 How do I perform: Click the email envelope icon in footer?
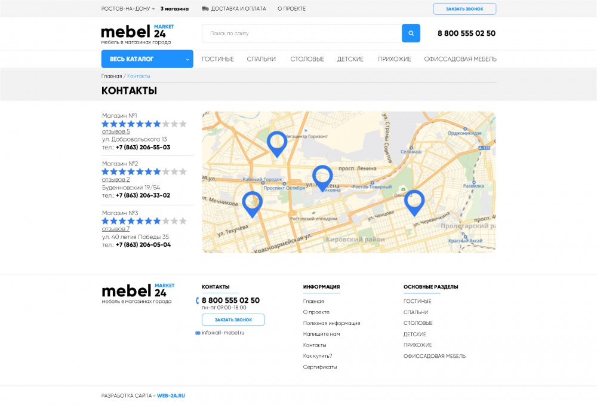198,333
